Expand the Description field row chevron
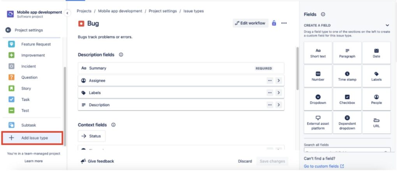 click(x=279, y=105)
